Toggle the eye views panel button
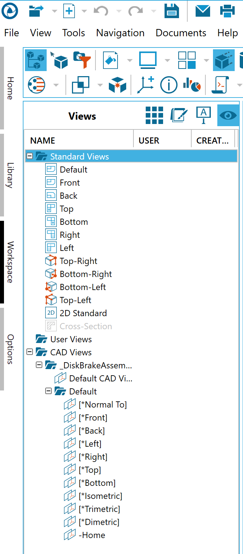This screenshot has height=554, width=243. (228, 115)
